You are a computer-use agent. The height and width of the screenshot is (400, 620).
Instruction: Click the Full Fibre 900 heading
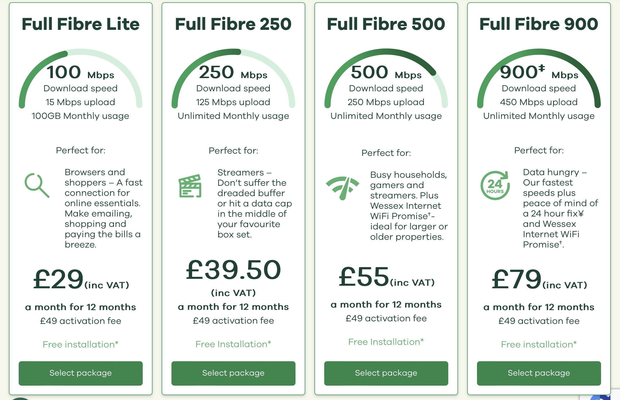(x=539, y=24)
